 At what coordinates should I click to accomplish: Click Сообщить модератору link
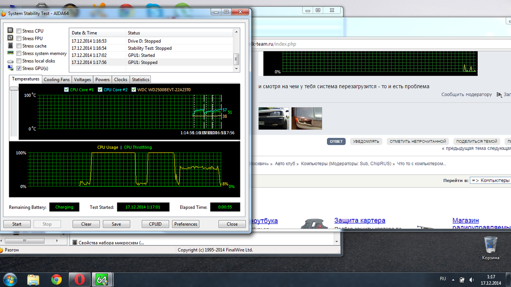coord(467,94)
